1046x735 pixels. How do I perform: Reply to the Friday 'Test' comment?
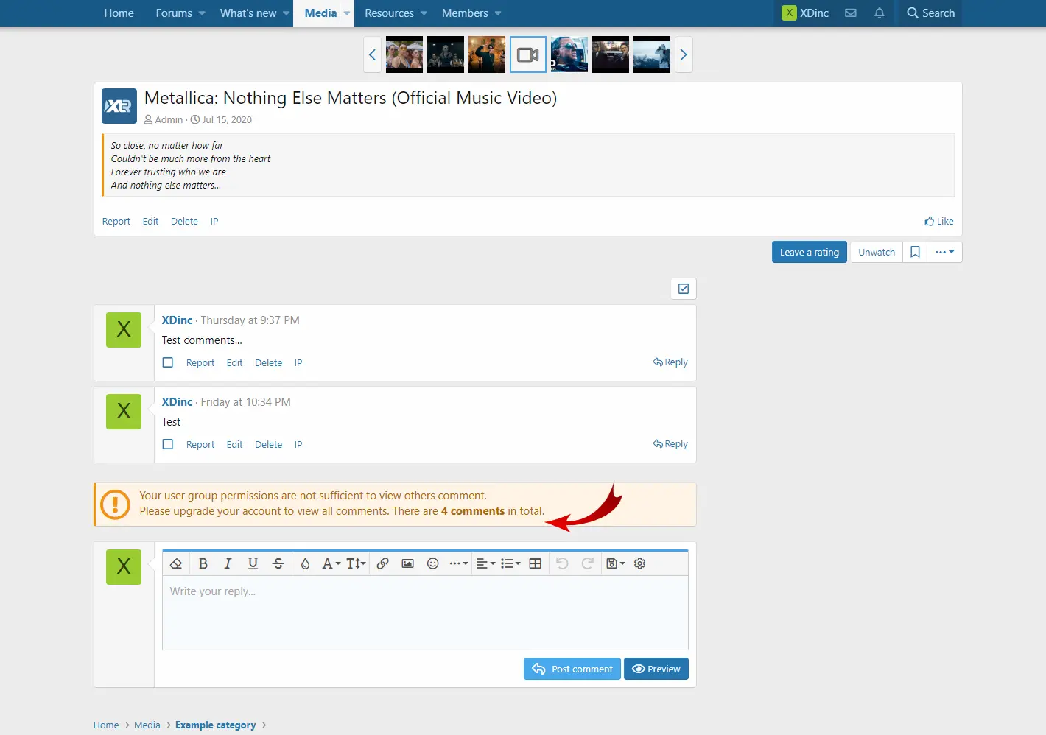[670, 444]
